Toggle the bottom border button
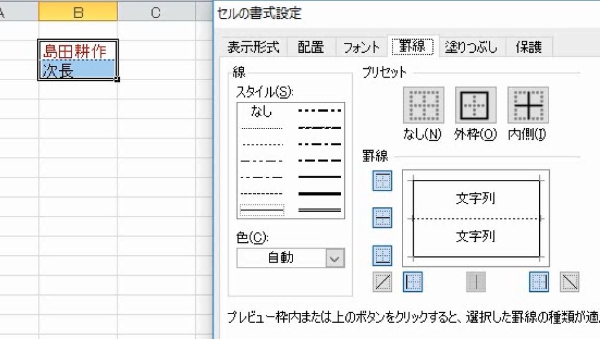This screenshot has height=339, width=600. pos(382,256)
